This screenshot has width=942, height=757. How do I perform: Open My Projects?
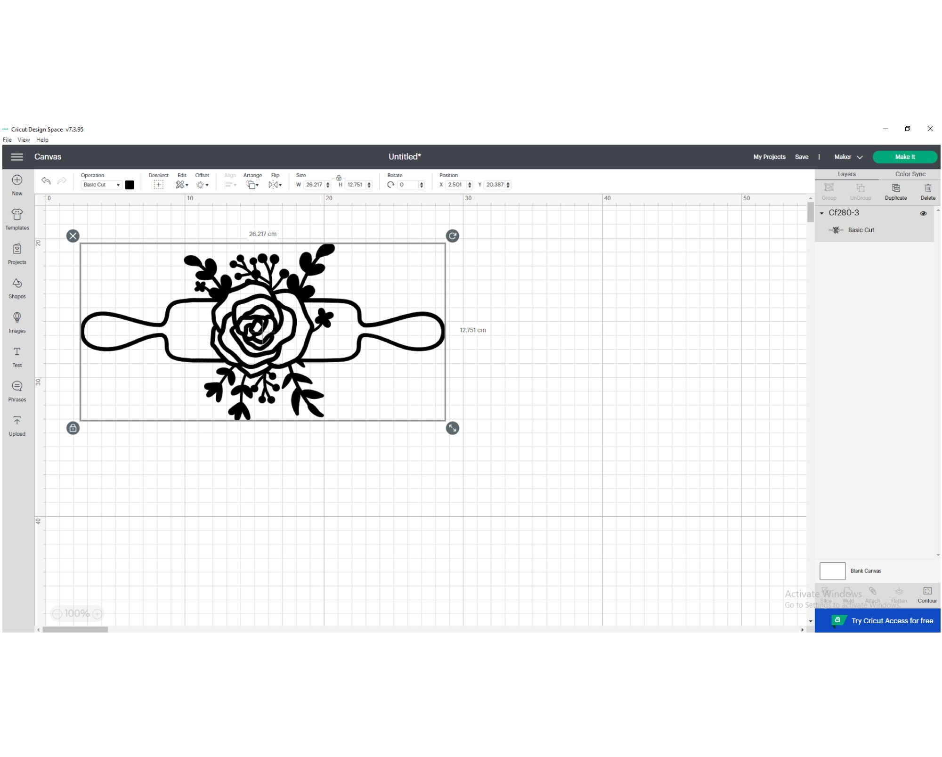(769, 156)
